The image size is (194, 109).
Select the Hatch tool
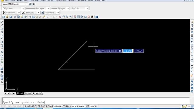2,69
